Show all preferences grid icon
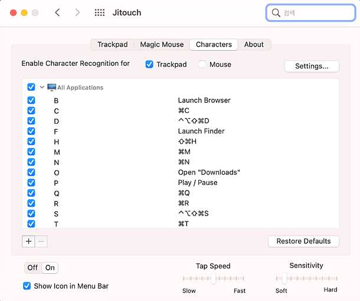Screen dimensions: 360x301 pos(100,12)
